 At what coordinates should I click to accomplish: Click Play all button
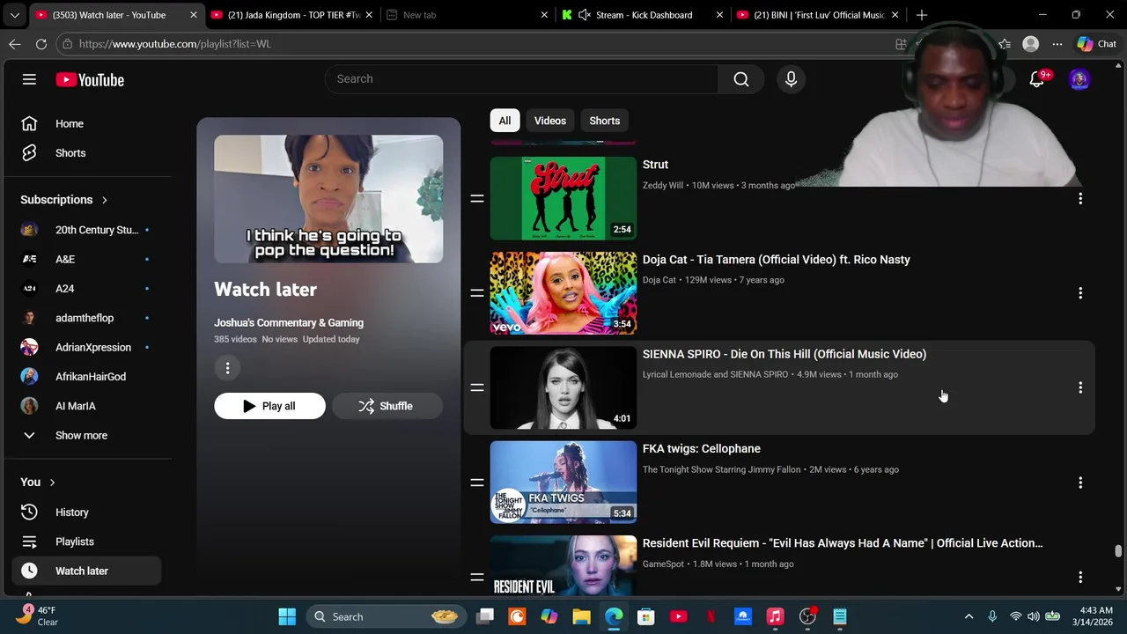(269, 406)
